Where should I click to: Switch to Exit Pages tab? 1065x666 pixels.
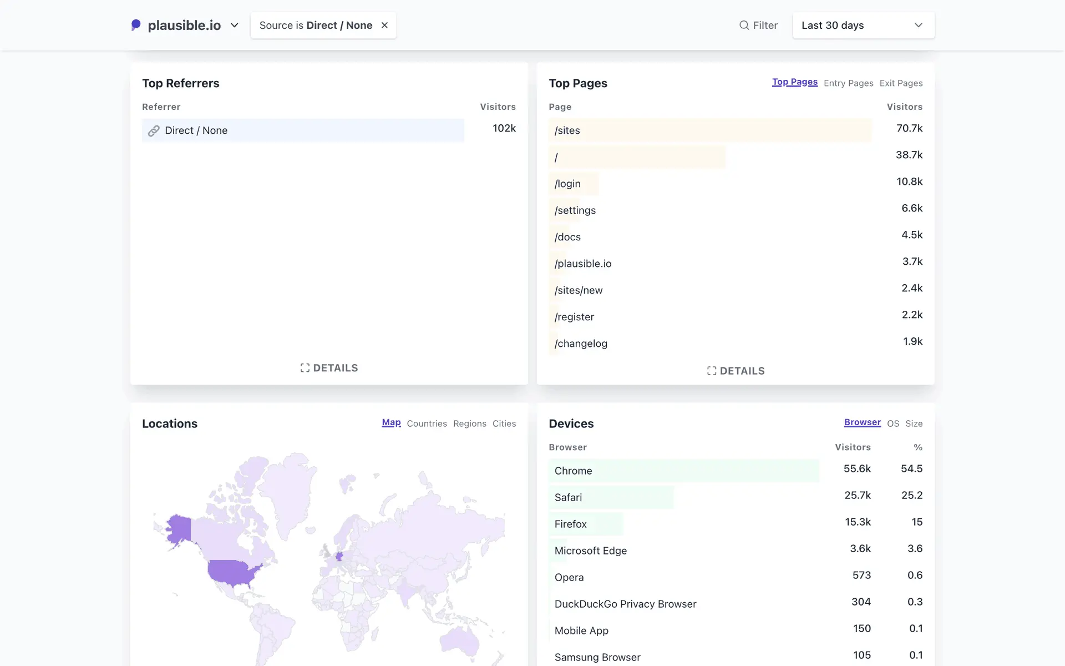pos(901,83)
